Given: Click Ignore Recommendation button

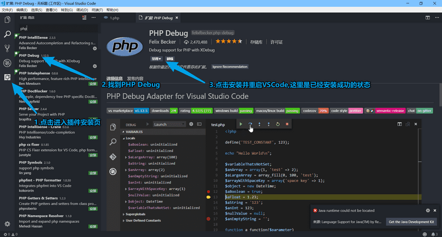Looking at the screenshot, I should (x=230, y=67).
